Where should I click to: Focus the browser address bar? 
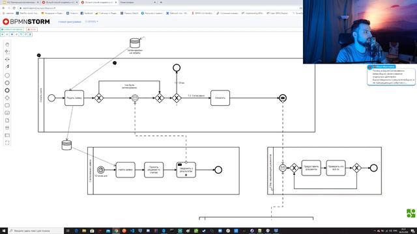(160, 8)
